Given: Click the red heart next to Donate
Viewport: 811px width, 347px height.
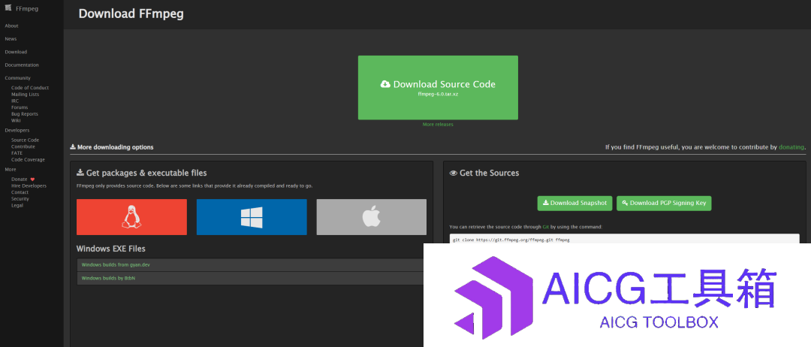Looking at the screenshot, I should click(x=32, y=180).
